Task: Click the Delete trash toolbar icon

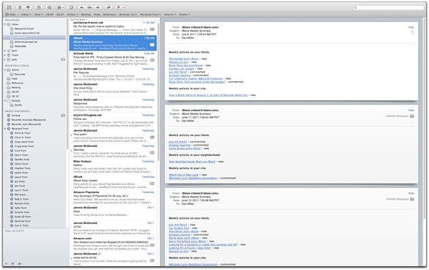Action: coord(20,7)
